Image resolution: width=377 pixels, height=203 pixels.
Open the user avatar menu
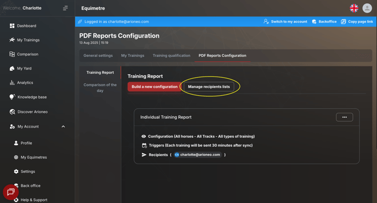click(x=367, y=8)
